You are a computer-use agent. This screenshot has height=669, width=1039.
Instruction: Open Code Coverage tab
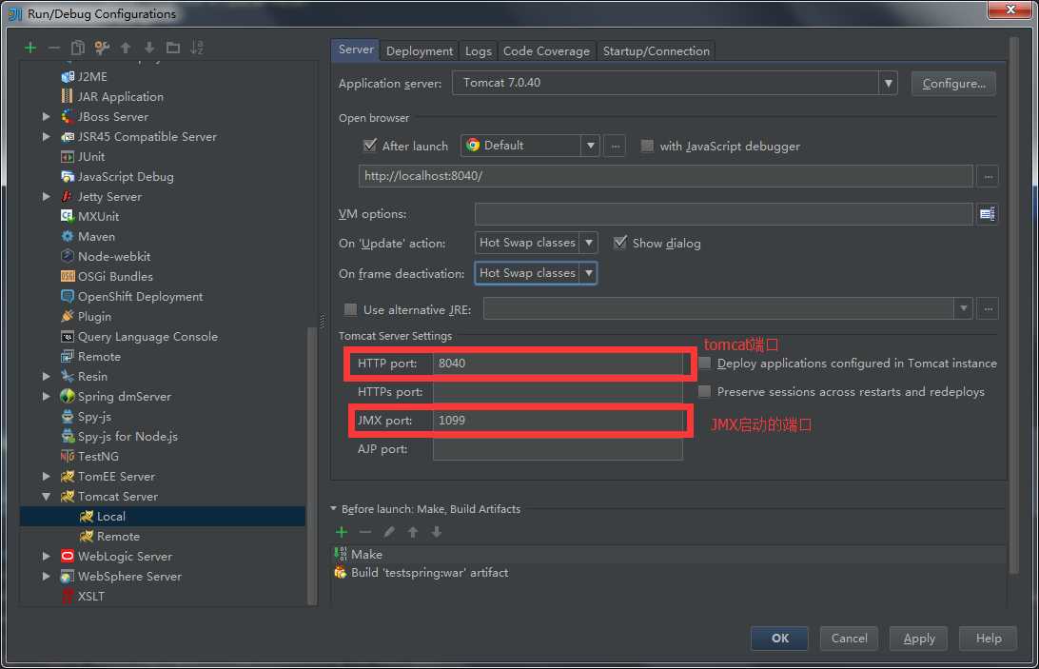point(546,51)
